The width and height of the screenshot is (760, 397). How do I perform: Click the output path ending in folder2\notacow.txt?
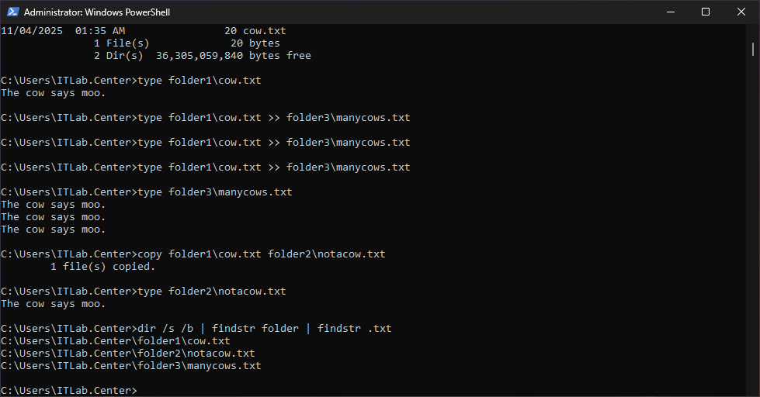128,354
